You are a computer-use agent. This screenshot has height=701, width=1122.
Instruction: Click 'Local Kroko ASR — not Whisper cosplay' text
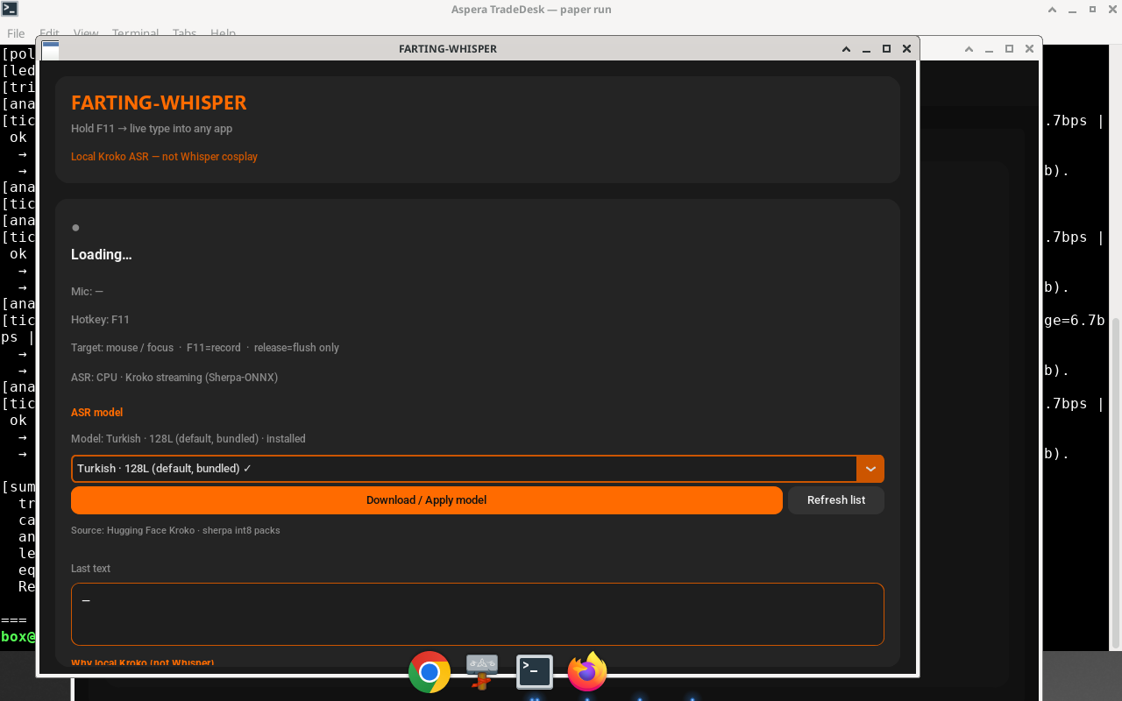pyautogui.click(x=165, y=157)
